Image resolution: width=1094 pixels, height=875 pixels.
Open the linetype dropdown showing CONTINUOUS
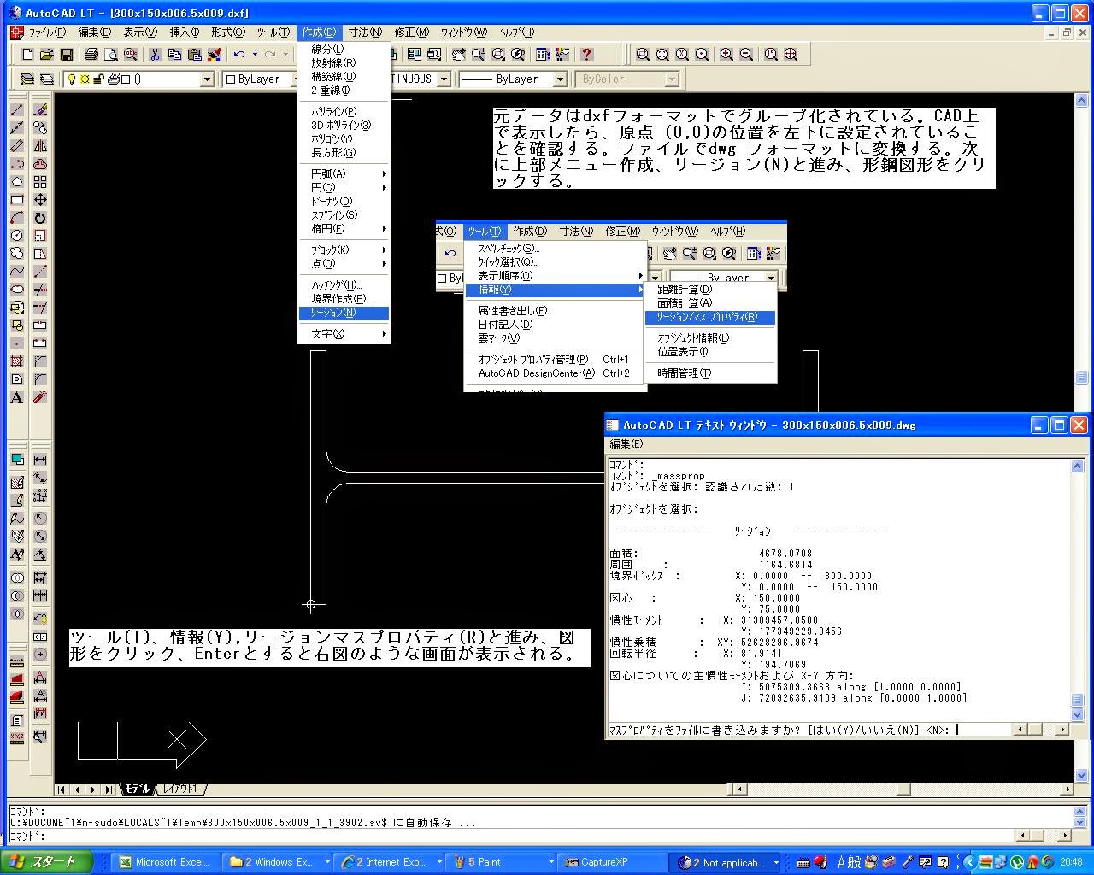444,79
